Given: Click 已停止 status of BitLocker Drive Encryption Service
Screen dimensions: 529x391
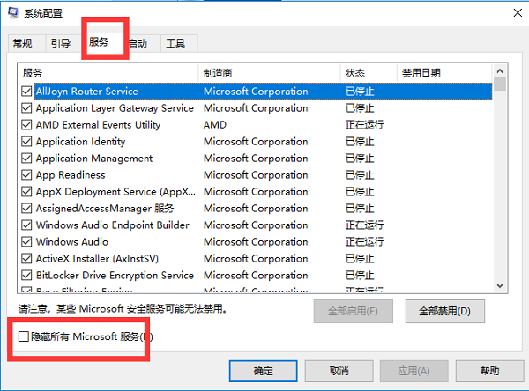Looking at the screenshot, I should 360,276.
